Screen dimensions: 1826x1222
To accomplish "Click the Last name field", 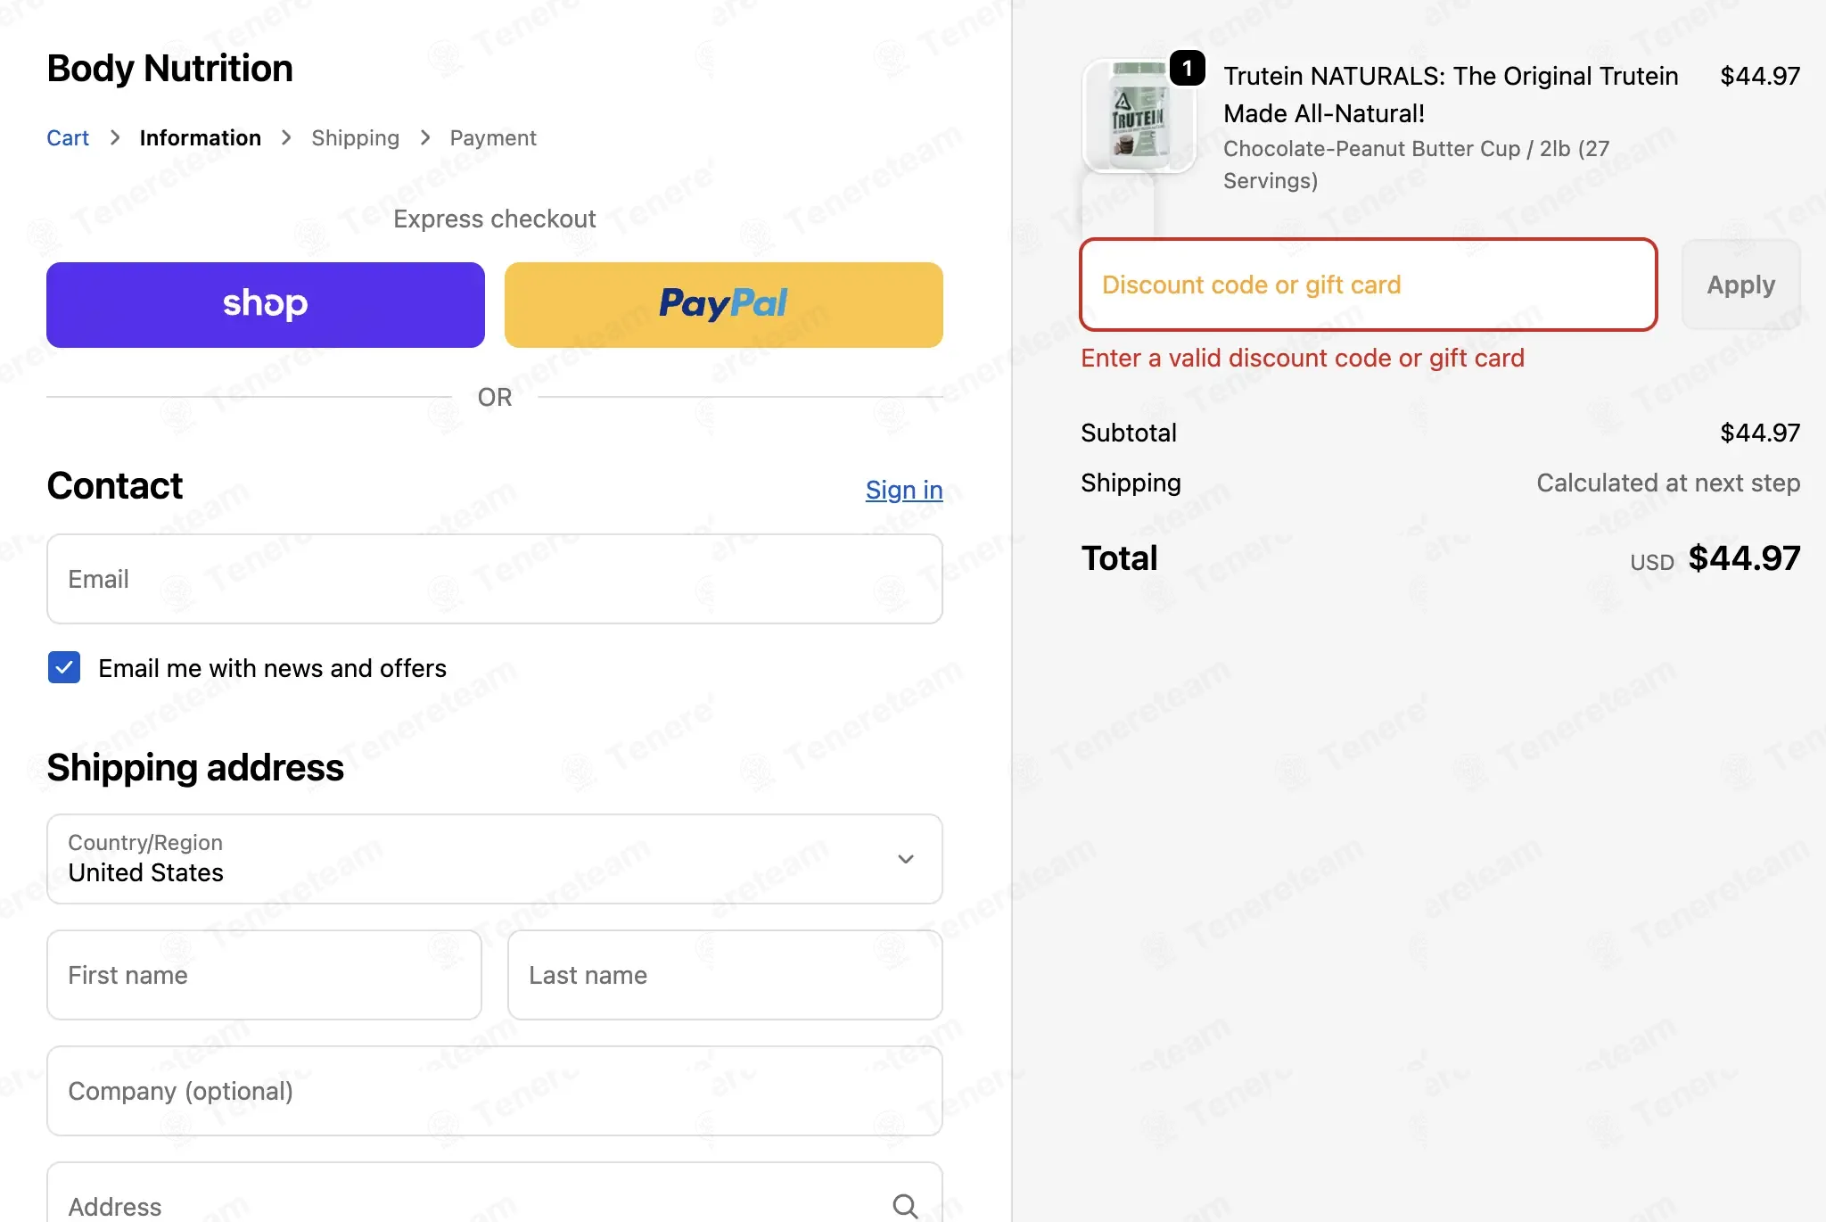I will (725, 975).
